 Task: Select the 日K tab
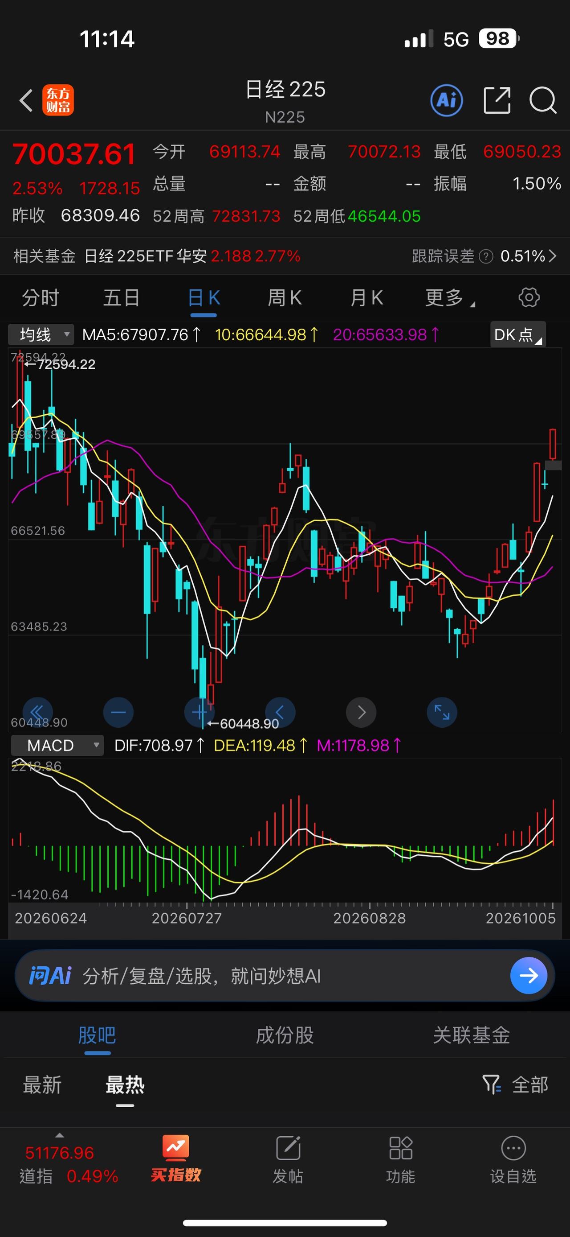coord(204,298)
